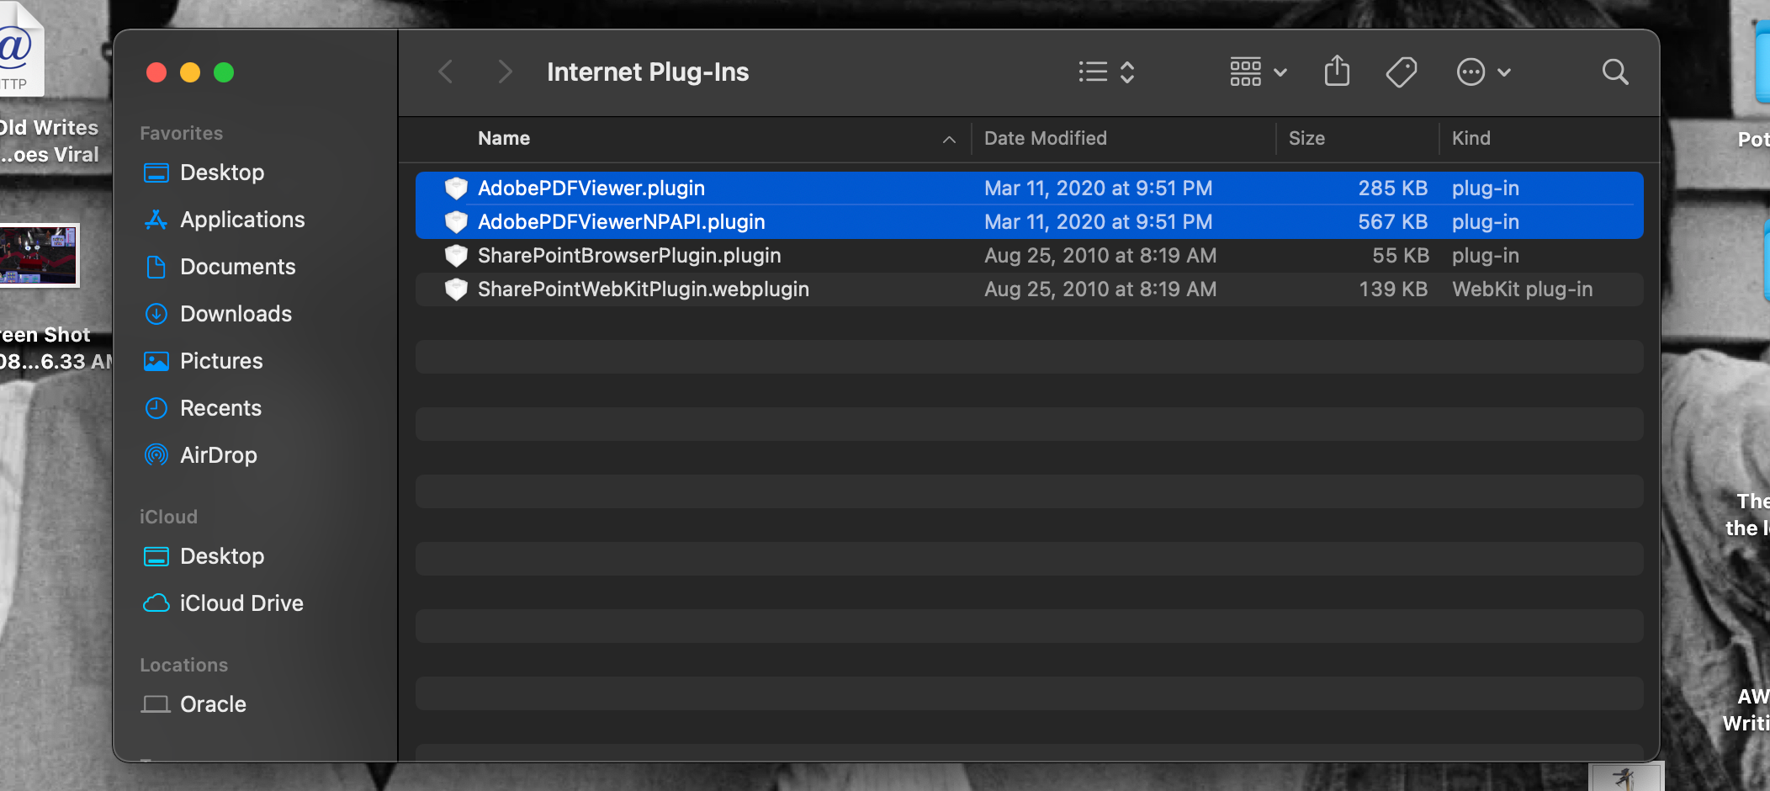This screenshot has width=1770, height=791.
Task: Click the back navigation arrow
Action: tap(445, 72)
